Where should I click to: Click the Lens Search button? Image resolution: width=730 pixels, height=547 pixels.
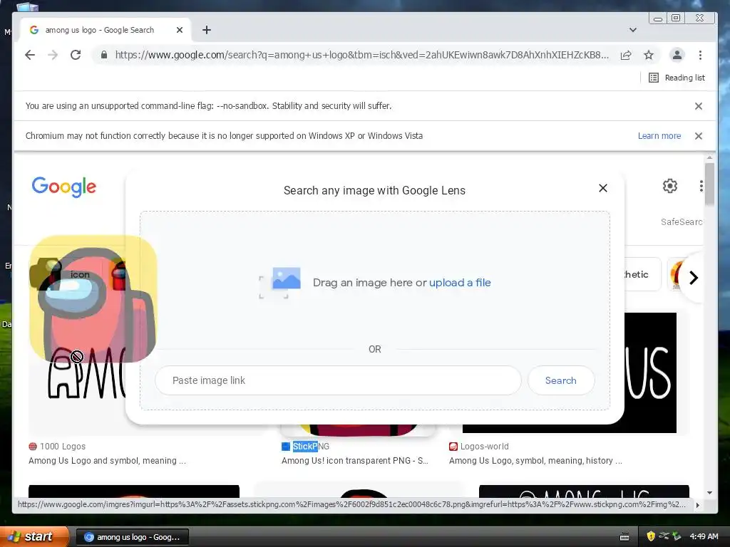[561, 380]
